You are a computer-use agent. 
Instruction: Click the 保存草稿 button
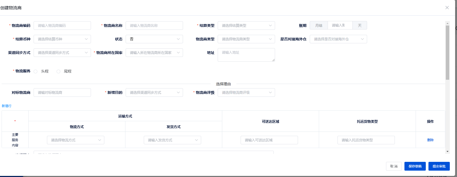[415, 166]
